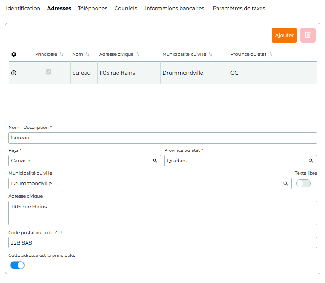Screen dimensions: 325x283
Task: Sort by the Principale column arrows
Action: (61, 54)
